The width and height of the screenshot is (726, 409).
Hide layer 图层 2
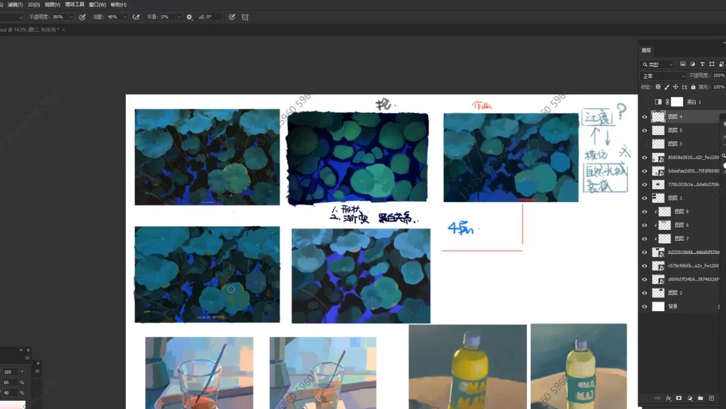[x=644, y=293]
